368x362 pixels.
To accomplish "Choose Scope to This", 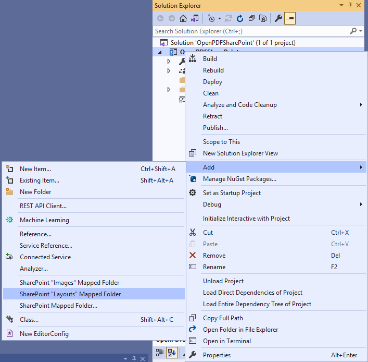I will 276,142.
